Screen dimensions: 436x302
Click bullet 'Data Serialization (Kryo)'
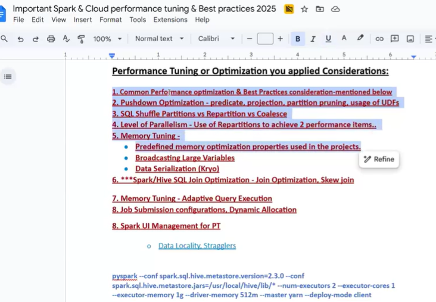pyautogui.click(x=177, y=169)
